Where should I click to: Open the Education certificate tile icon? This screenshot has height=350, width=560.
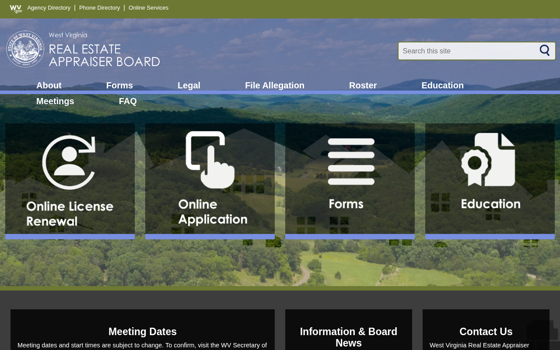pos(488,160)
